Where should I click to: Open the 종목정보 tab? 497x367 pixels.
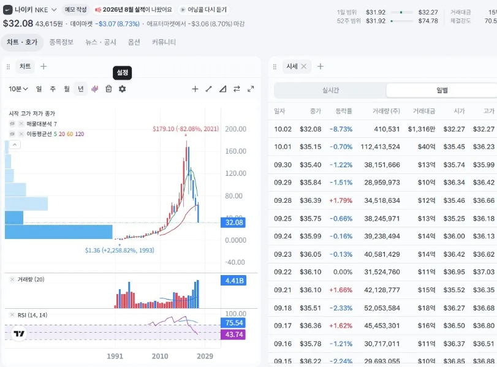point(61,42)
